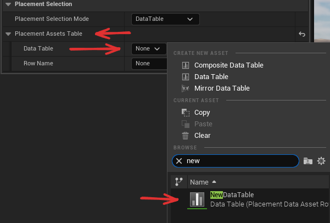Collapse the Placement Selection section
The height and width of the screenshot is (223, 330).
pos(8,4)
